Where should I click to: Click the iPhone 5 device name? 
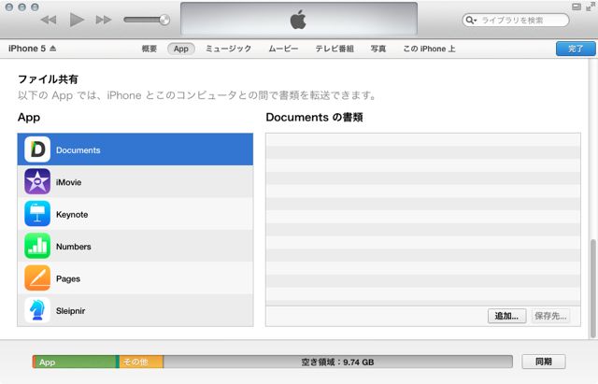27,49
